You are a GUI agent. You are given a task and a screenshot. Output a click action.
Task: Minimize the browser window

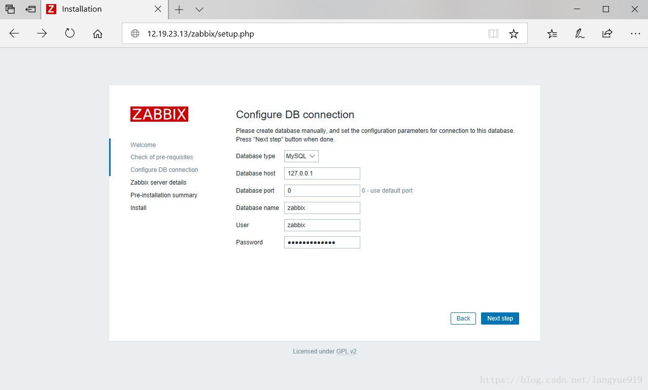[577, 9]
